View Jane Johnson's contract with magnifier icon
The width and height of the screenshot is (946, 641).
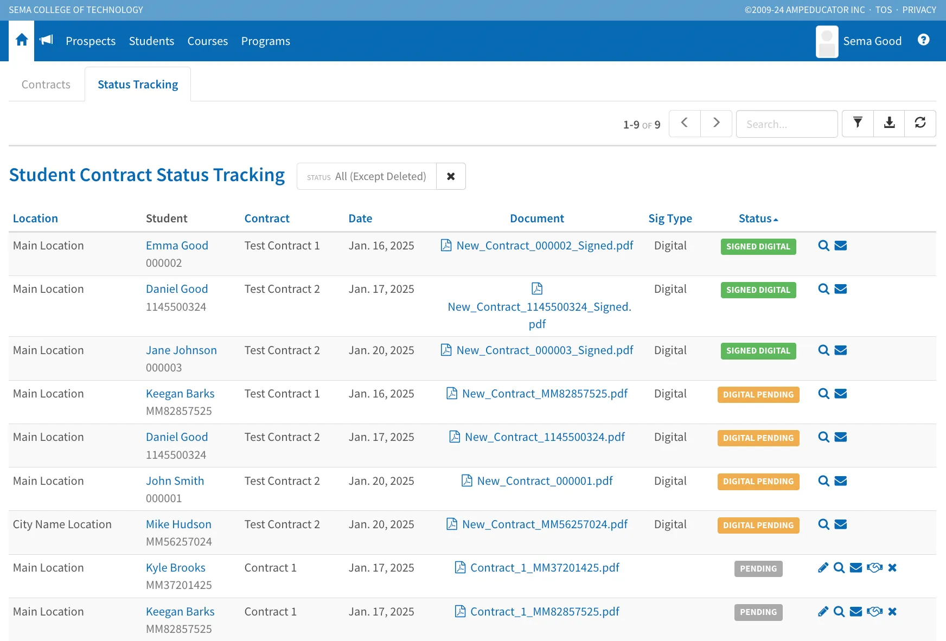(823, 350)
